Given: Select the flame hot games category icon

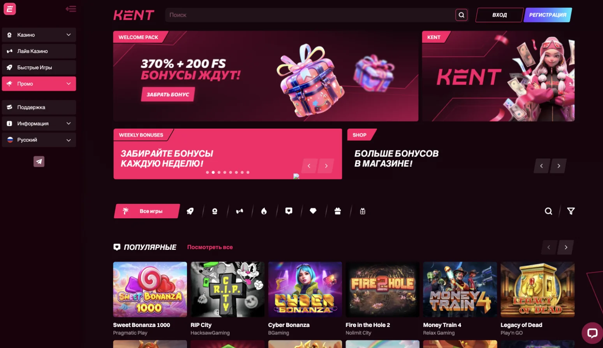Looking at the screenshot, I should click(264, 211).
